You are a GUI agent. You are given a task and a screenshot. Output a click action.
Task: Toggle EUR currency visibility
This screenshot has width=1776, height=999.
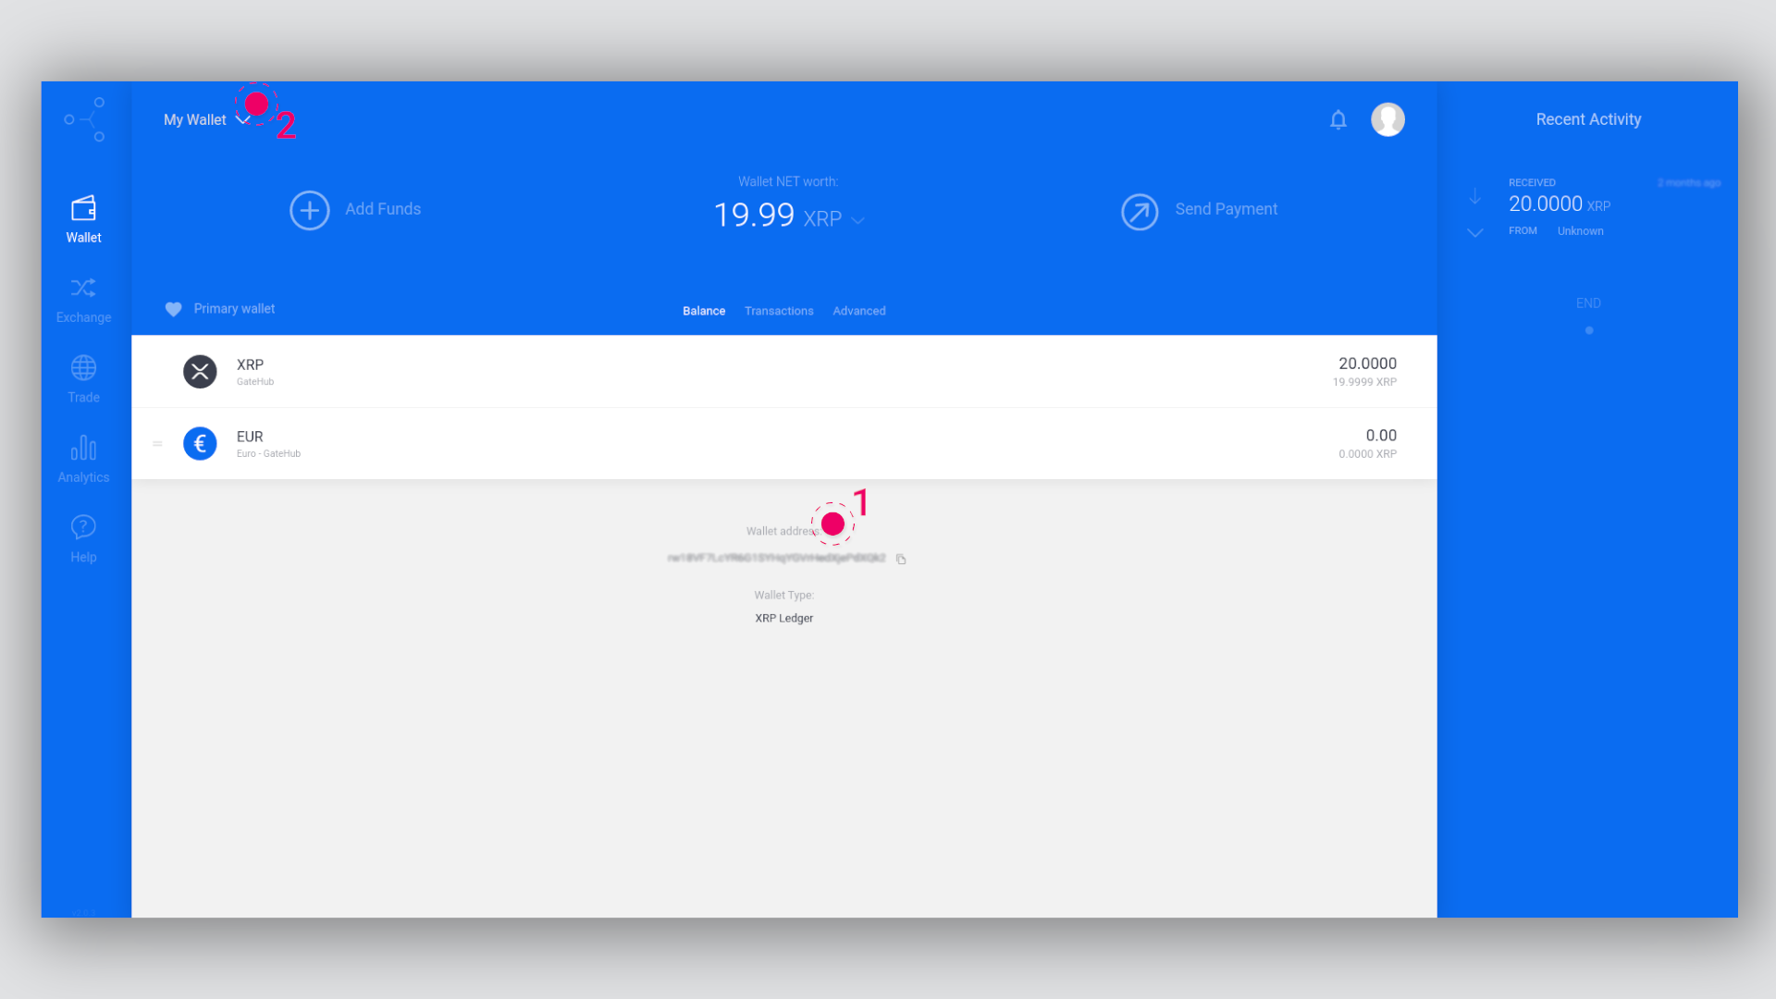click(156, 443)
